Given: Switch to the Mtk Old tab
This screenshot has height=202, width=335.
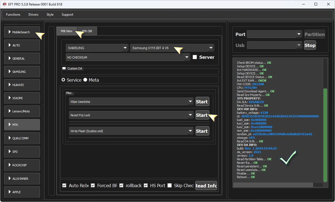Looking at the screenshot, I should pyautogui.click(x=87, y=31).
